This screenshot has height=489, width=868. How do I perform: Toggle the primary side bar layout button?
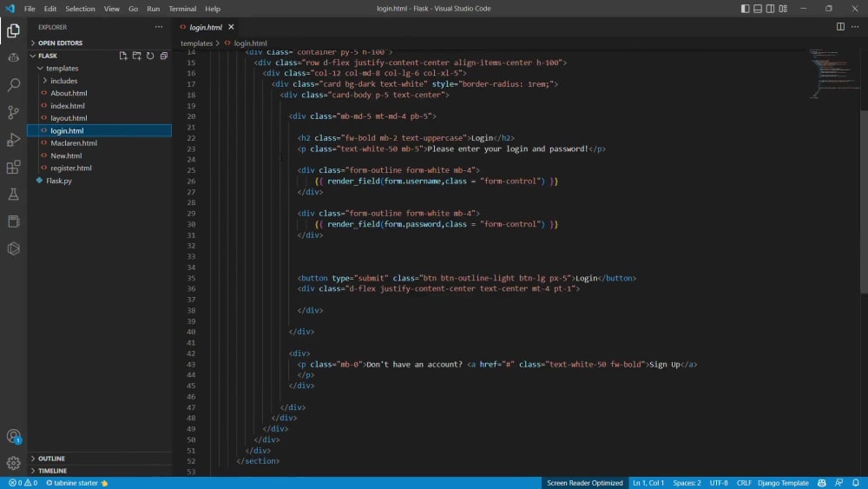pyautogui.click(x=745, y=9)
